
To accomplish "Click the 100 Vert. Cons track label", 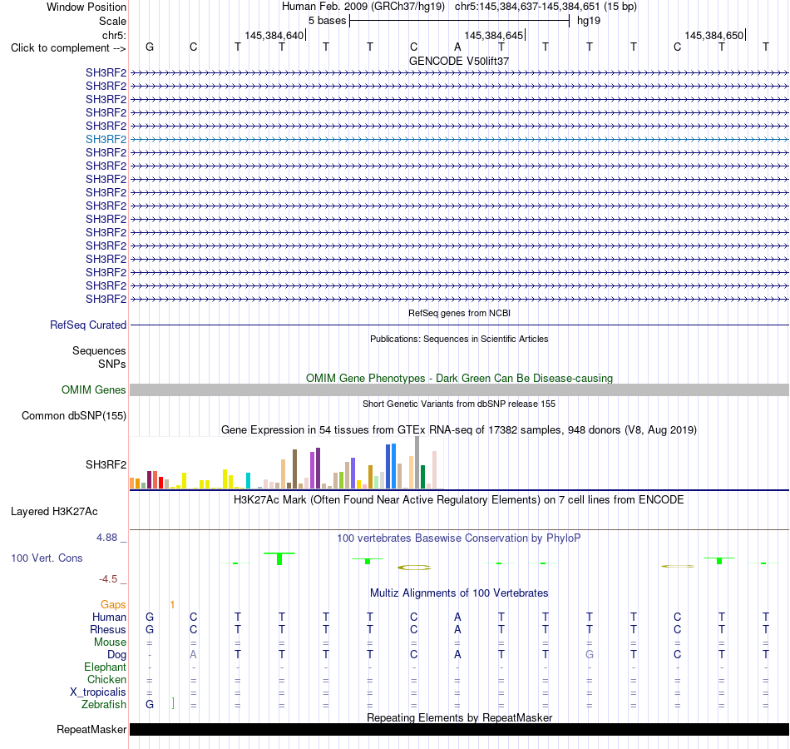I will click(x=47, y=558).
